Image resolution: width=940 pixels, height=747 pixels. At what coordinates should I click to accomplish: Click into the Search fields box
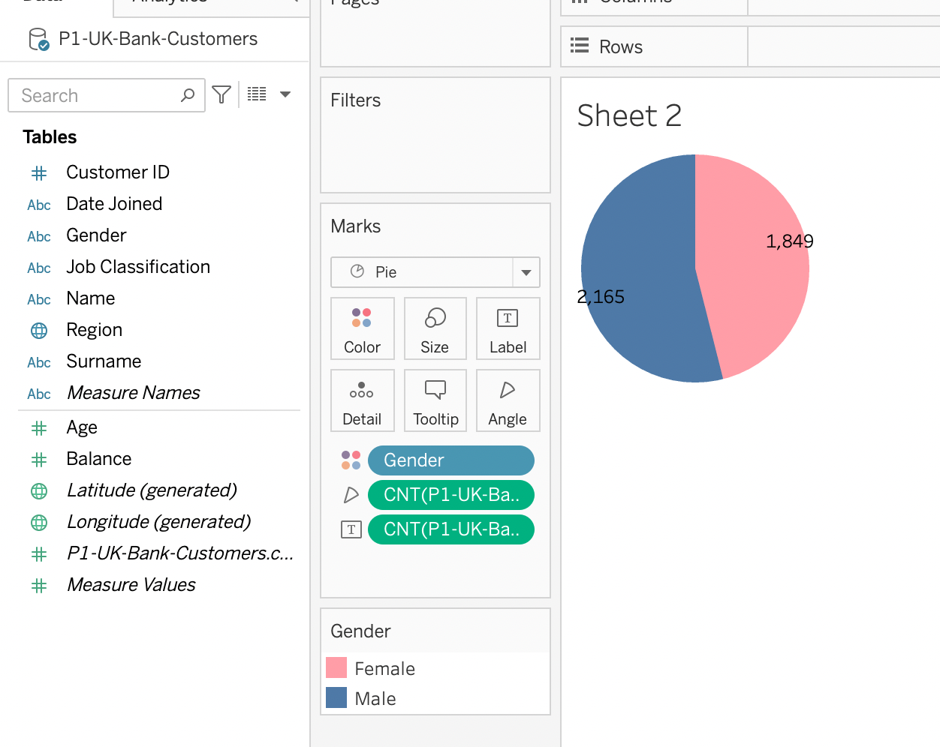point(98,96)
